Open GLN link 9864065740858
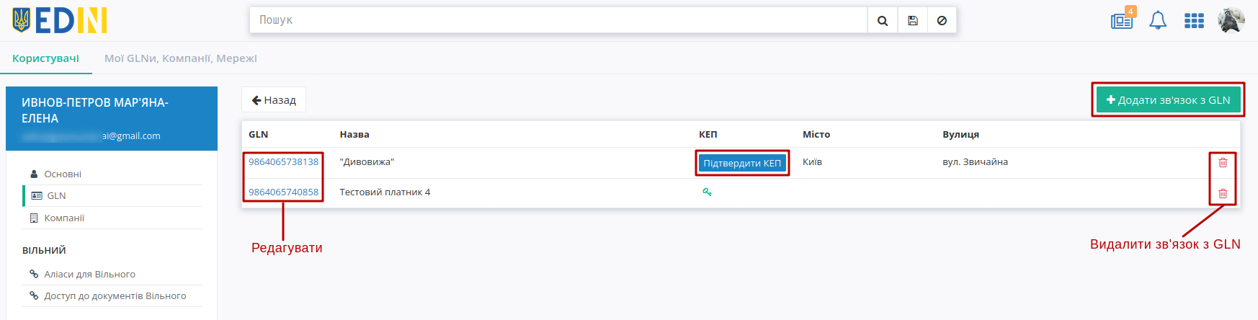This screenshot has height=320, width=1258. [283, 192]
